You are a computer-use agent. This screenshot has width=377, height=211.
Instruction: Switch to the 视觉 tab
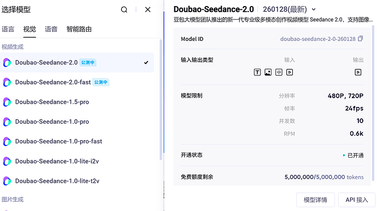point(30,29)
